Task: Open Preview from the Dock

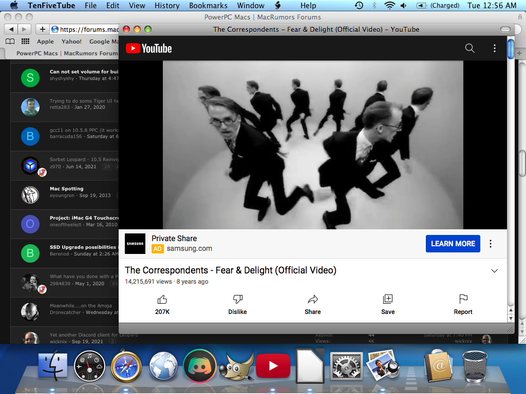Action: [x=383, y=366]
